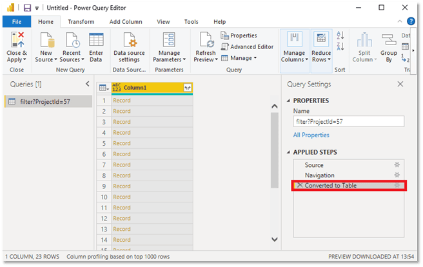Click the scroll up arrow of preview grid
Image resolution: width=423 pixels, height=267 pixels.
click(x=274, y=106)
